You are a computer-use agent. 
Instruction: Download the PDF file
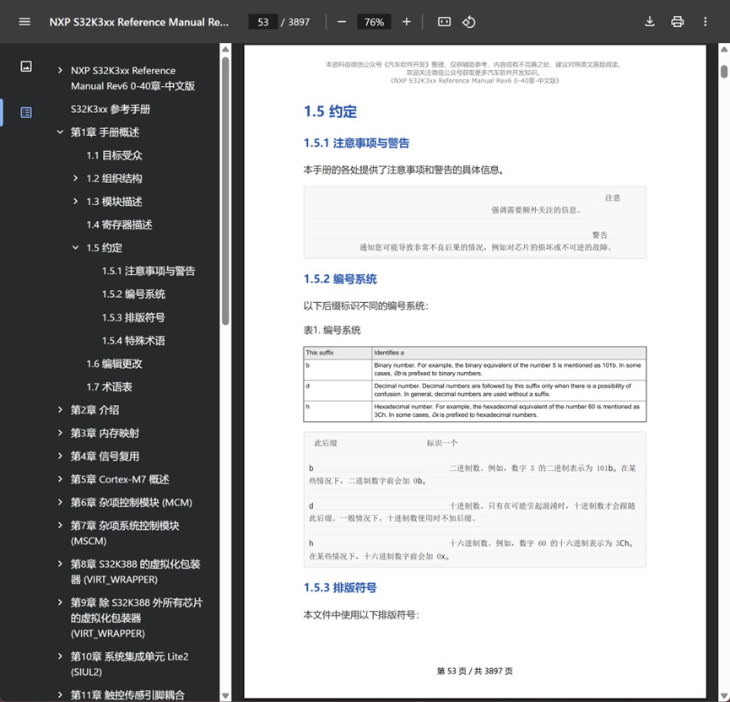coord(650,22)
